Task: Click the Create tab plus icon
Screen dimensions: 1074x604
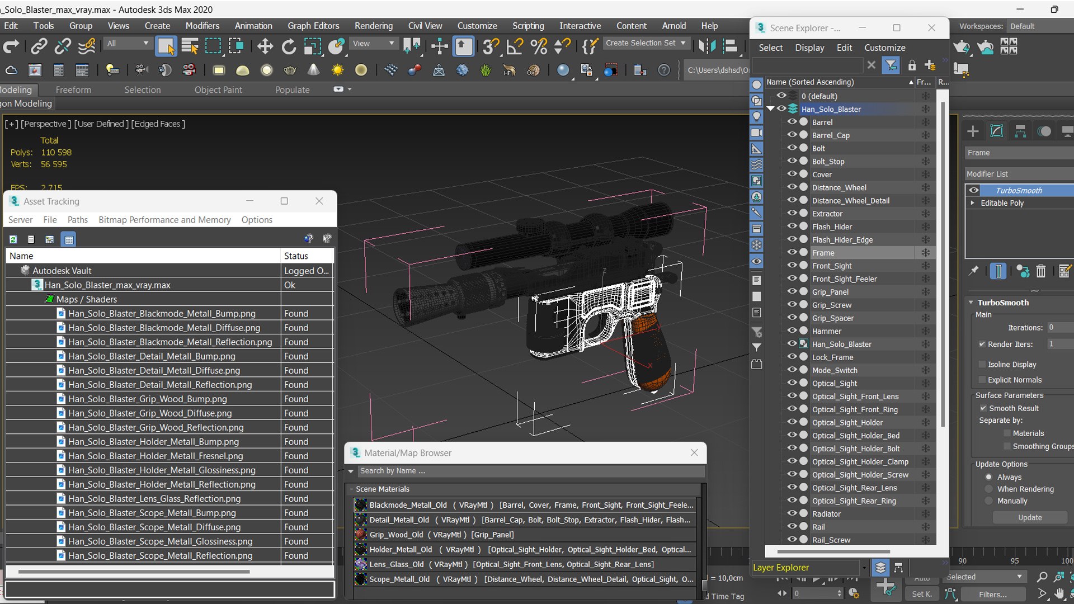Action: pyautogui.click(x=973, y=131)
